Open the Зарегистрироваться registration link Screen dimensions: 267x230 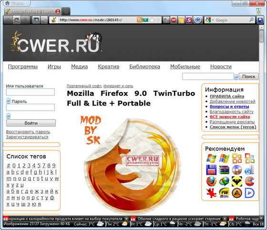coord(27,137)
